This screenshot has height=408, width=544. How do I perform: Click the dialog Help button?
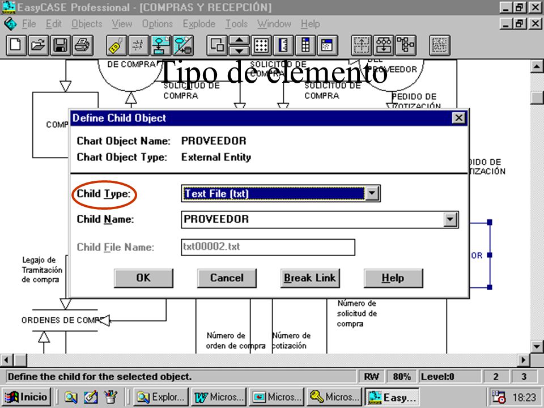click(393, 278)
